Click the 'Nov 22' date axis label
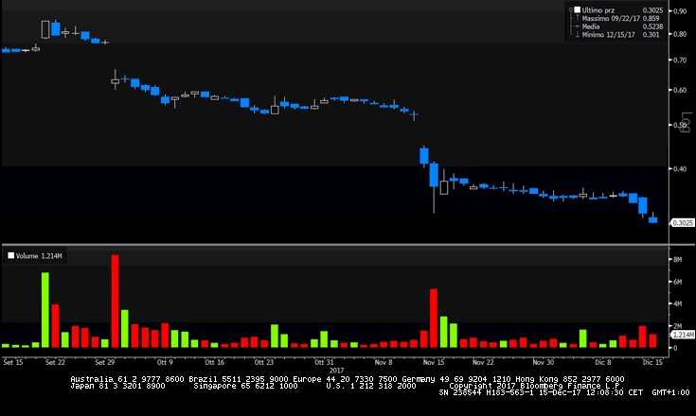 click(483, 362)
